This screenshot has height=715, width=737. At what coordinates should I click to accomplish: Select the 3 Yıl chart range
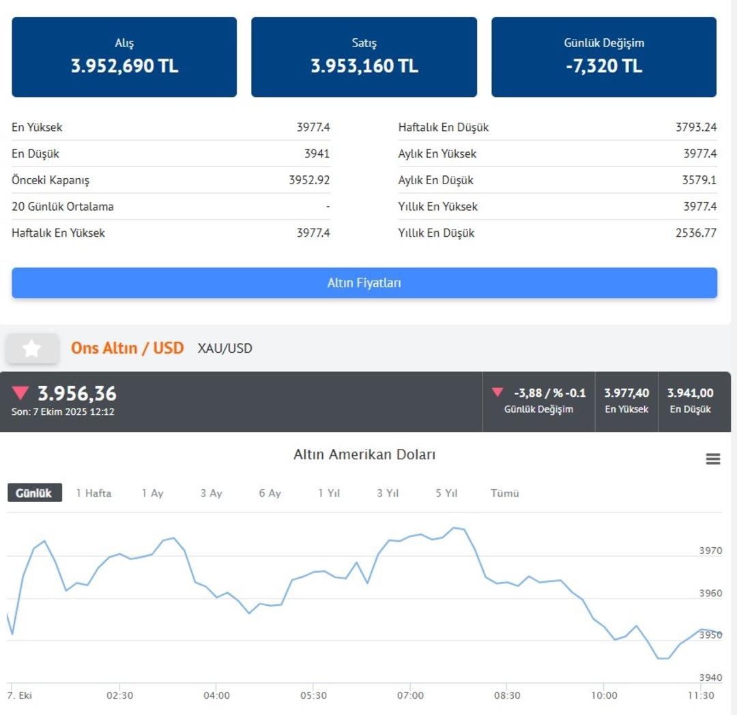point(387,493)
